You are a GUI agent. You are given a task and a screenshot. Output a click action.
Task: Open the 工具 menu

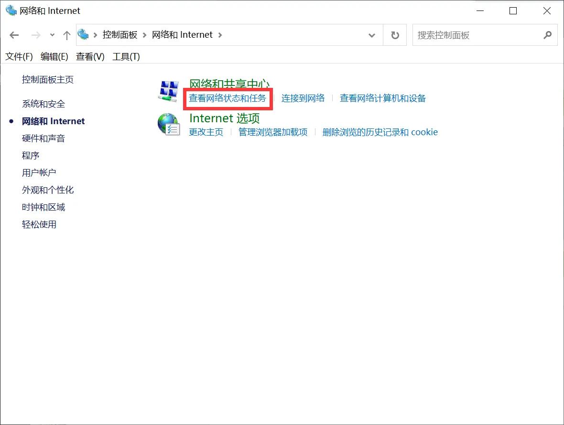(x=126, y=56)
